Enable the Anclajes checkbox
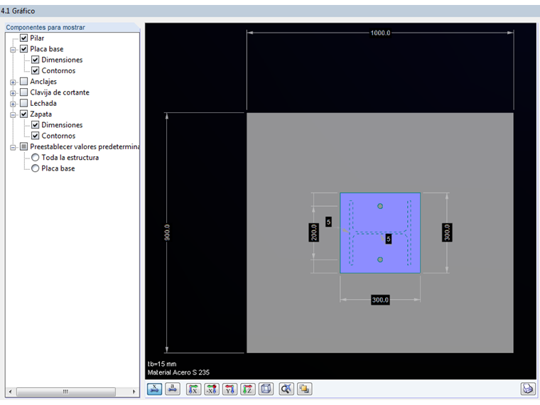 tap(23, 82)
